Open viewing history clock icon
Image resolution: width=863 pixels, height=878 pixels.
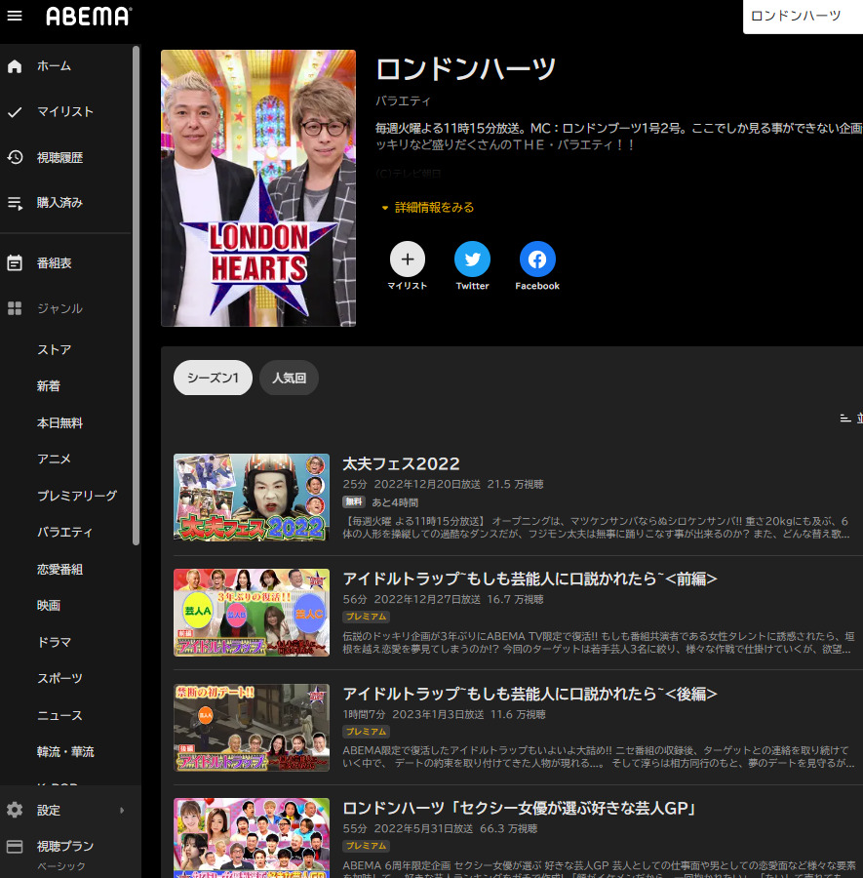[x=15, y=157]
